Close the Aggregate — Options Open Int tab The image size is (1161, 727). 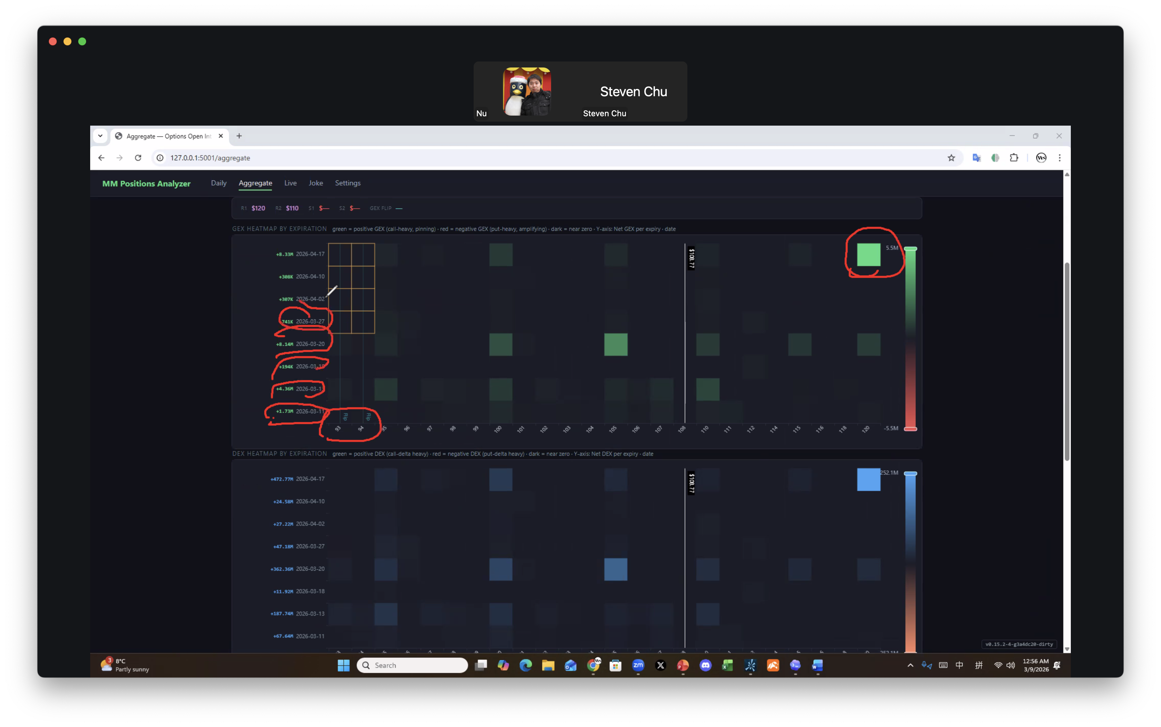220,136
